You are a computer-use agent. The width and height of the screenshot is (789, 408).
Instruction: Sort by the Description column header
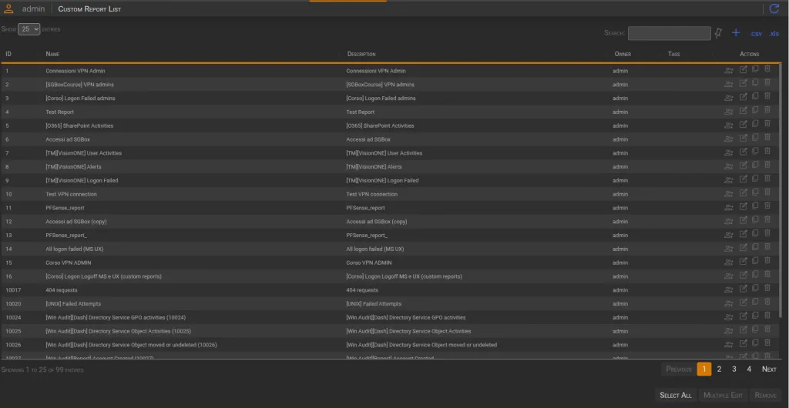(361, 54)
